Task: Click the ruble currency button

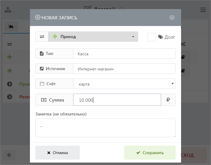Action: (168, 100)
